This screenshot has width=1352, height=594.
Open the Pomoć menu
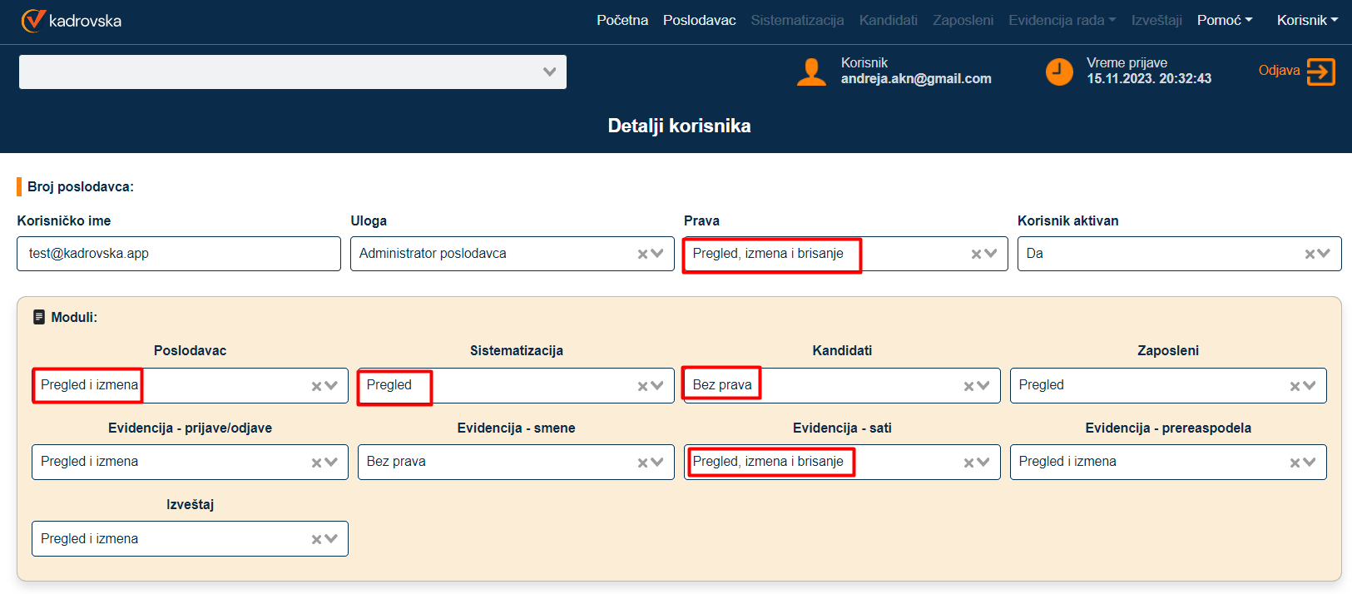pyautogui.click(x=1224, y=21)
